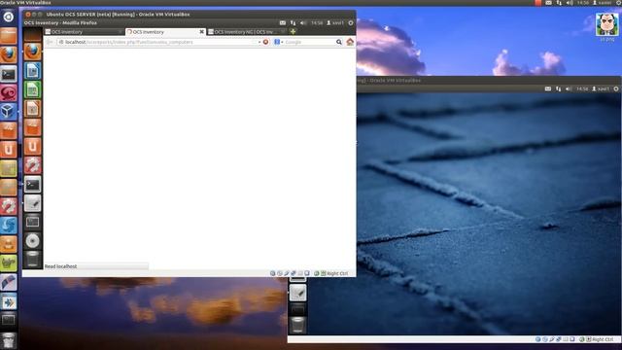Open sound menu in OCS SERVER guest panel

(303, 23)
